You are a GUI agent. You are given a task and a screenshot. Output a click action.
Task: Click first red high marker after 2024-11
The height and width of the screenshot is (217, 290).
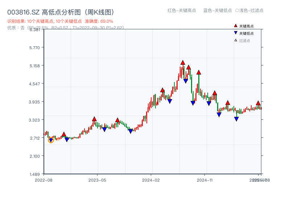click(x=215, y=93)
